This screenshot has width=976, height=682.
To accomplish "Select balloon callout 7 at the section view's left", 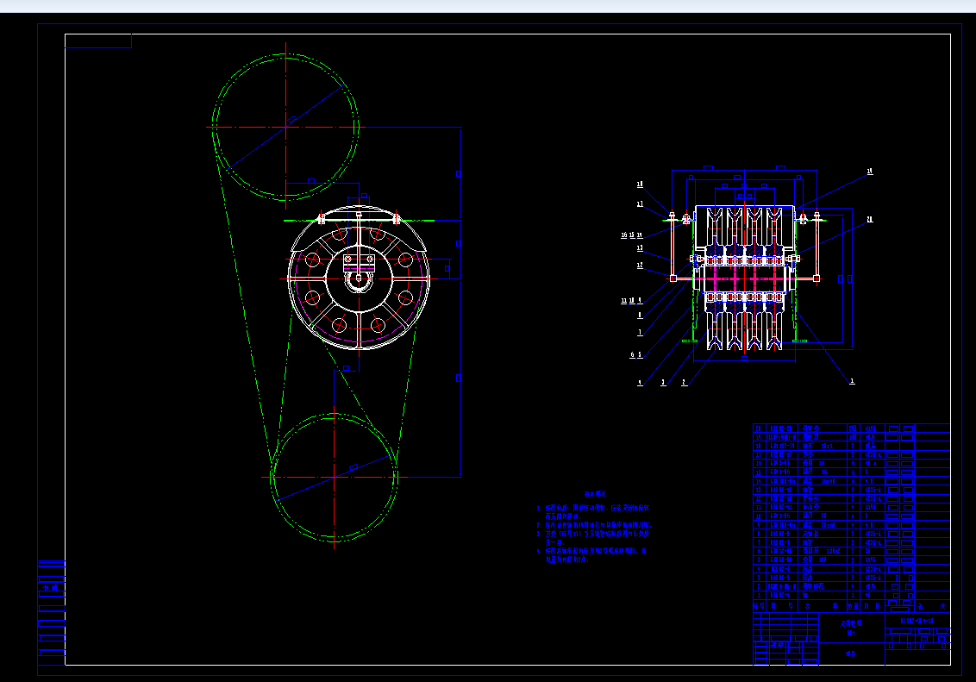I will pos(640,333).
